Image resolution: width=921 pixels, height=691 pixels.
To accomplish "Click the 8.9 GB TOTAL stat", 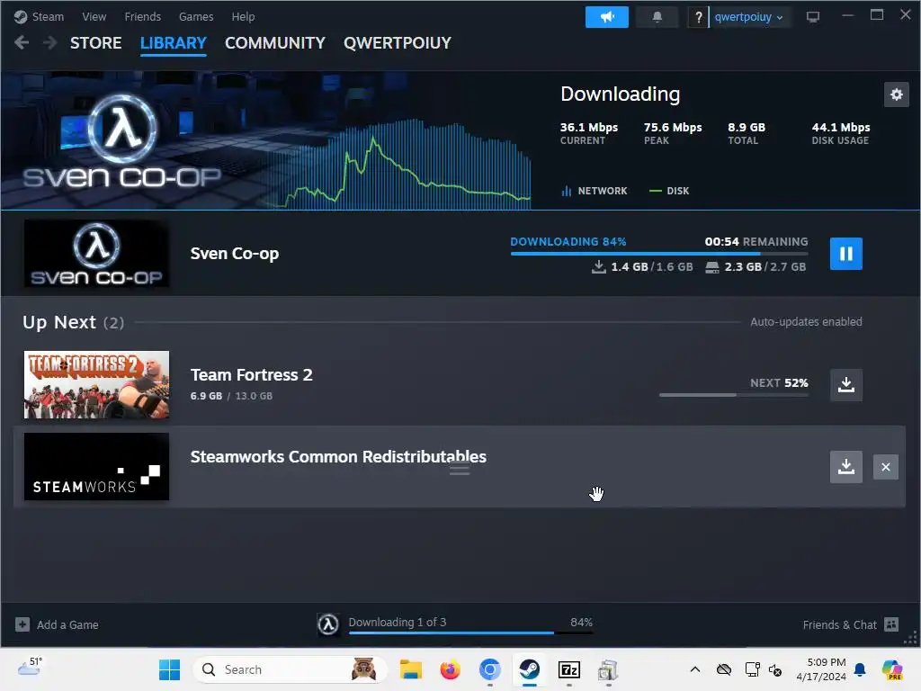I will tap(747, 133).
